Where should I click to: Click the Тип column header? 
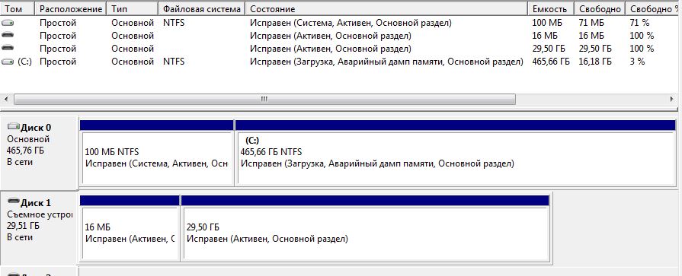click(133, 8)
